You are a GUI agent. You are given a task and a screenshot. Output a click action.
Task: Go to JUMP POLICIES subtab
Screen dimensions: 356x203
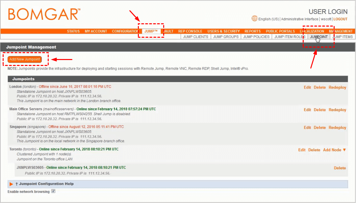click(x=256, y=37)
